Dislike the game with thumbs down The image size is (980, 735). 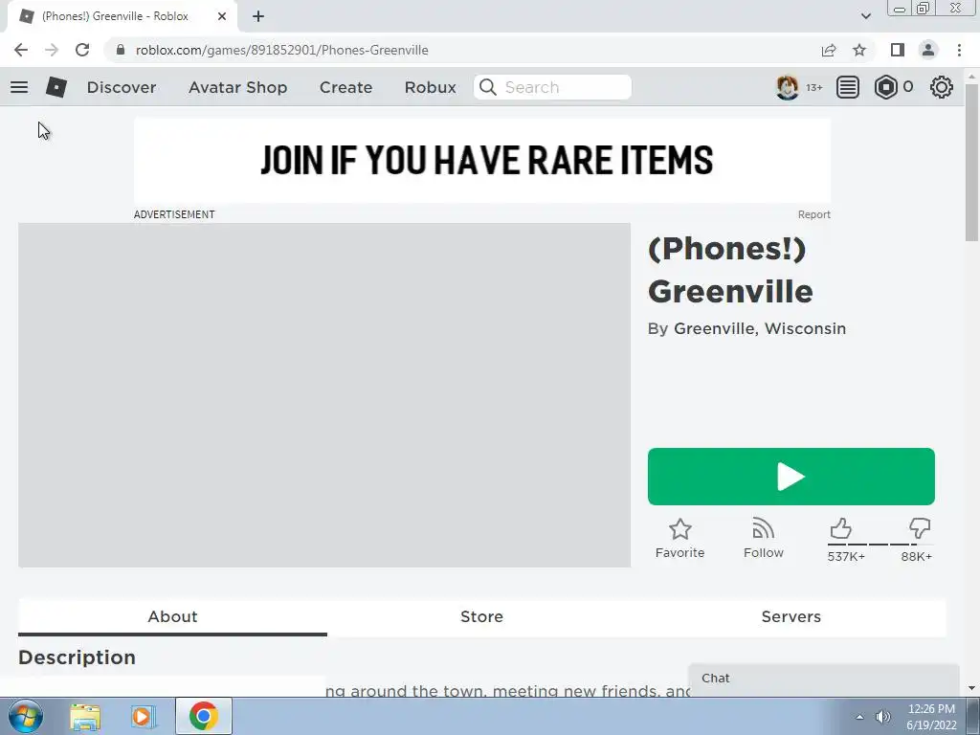click(x=920, y=528)
